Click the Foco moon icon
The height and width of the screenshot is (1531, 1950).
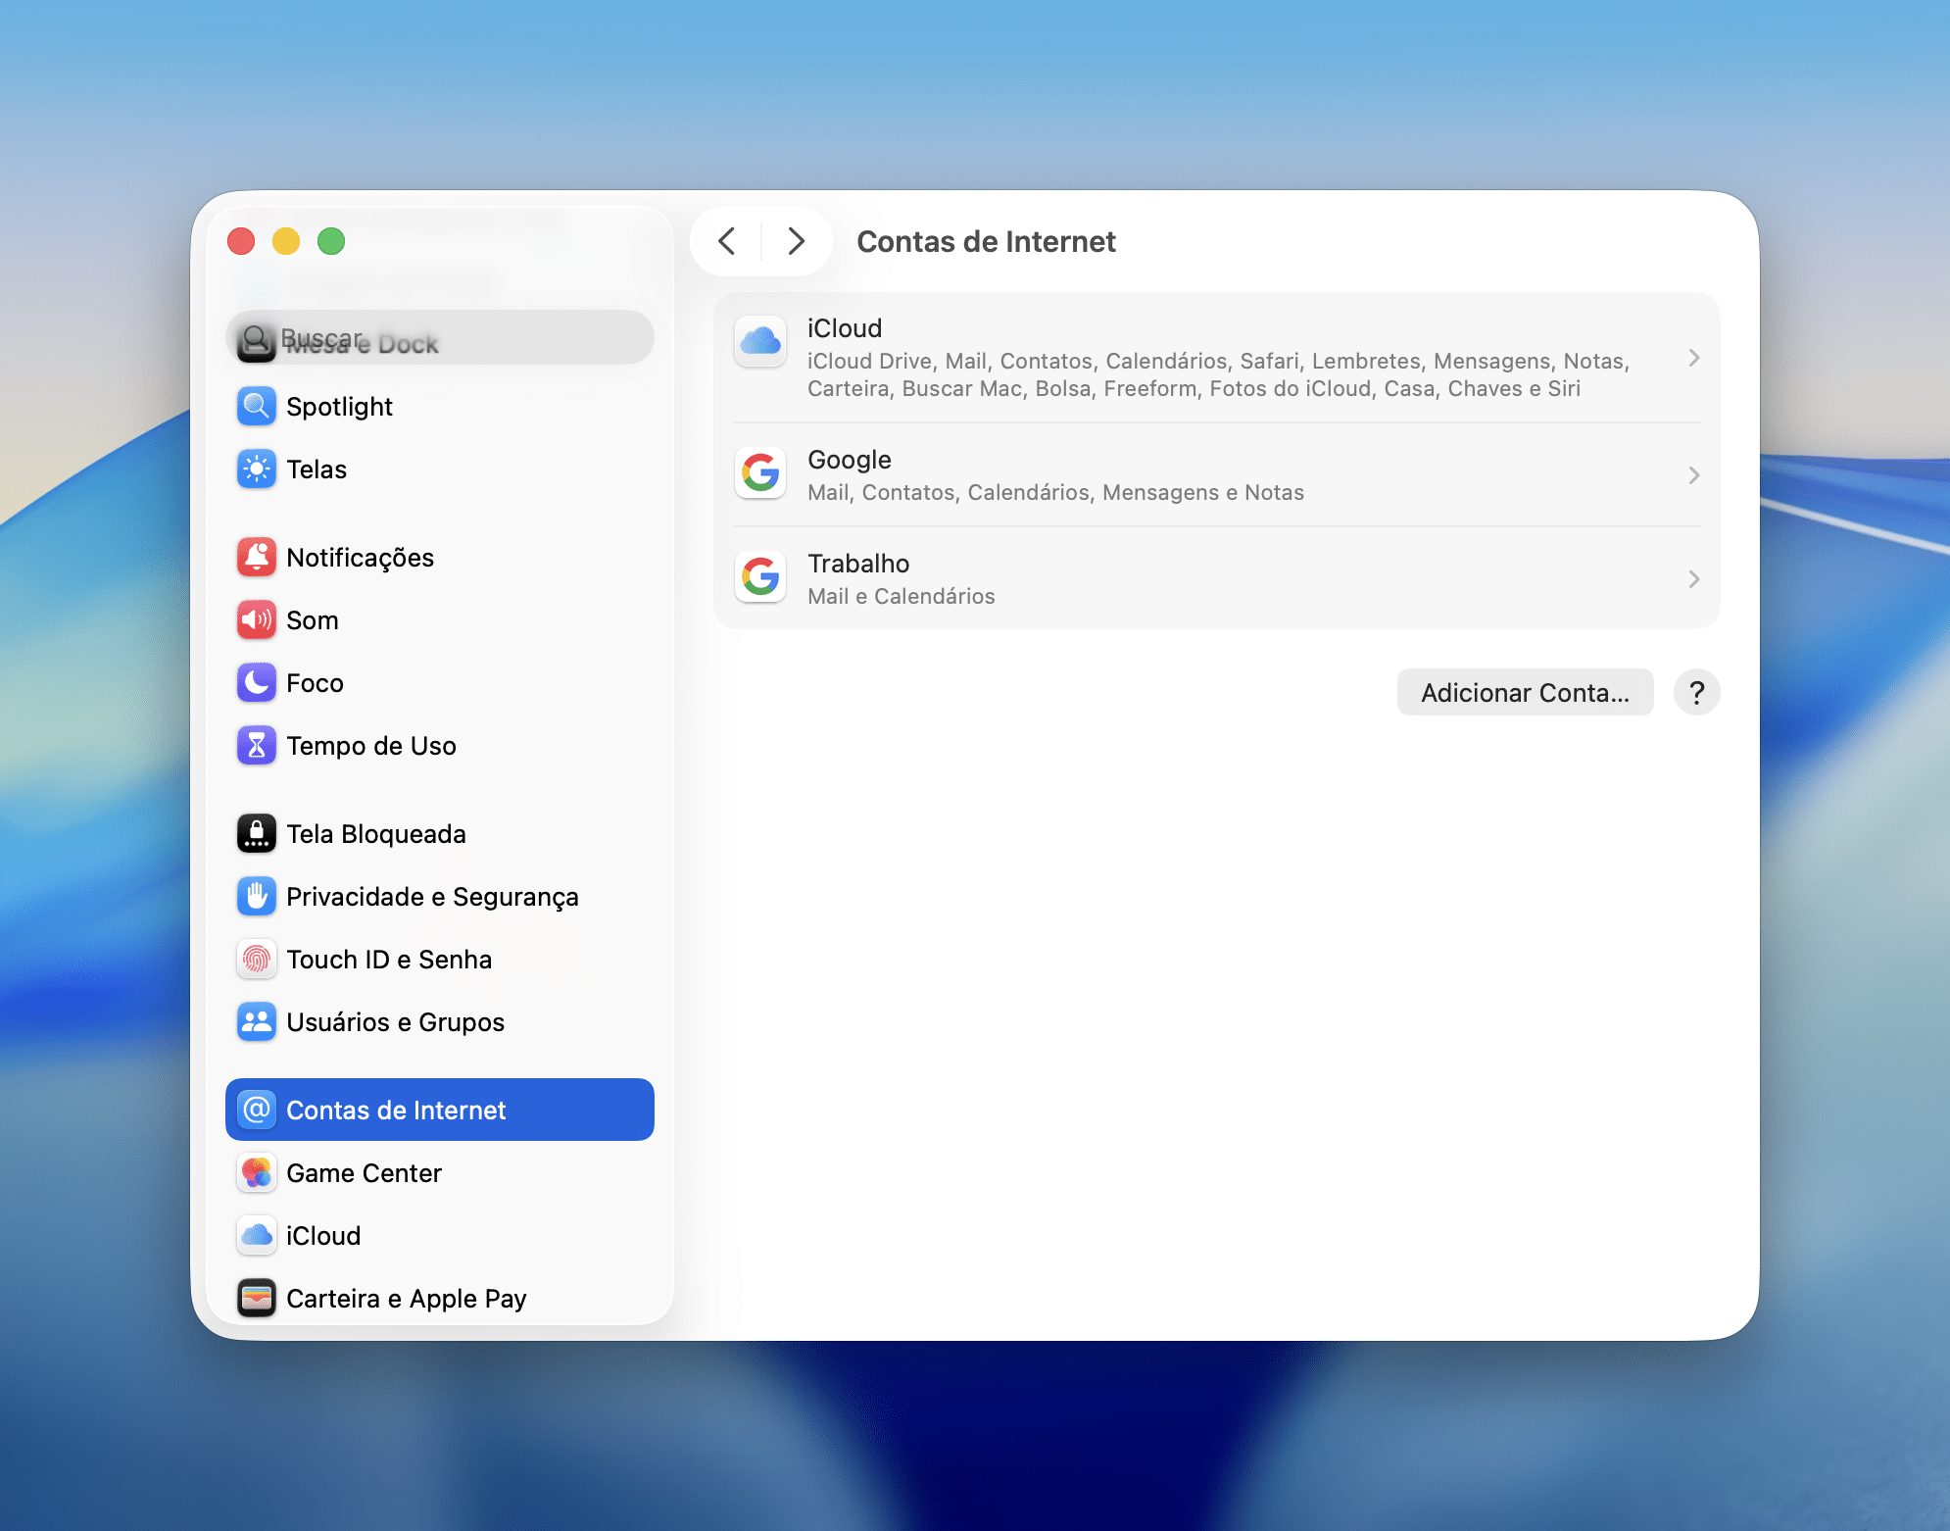pos(257,683)
